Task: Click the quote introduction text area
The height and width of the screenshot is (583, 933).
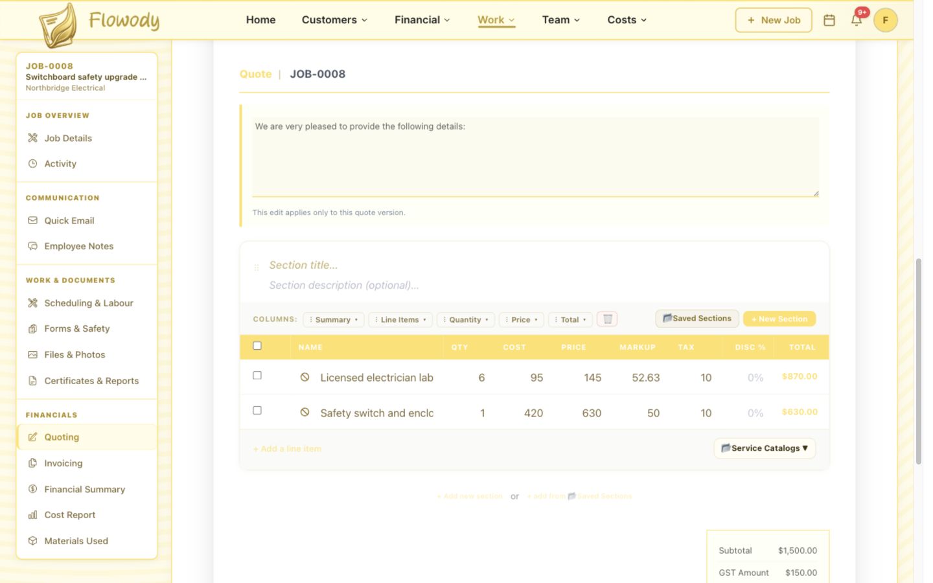Action: pyautogui.click(x=535, y=157)
